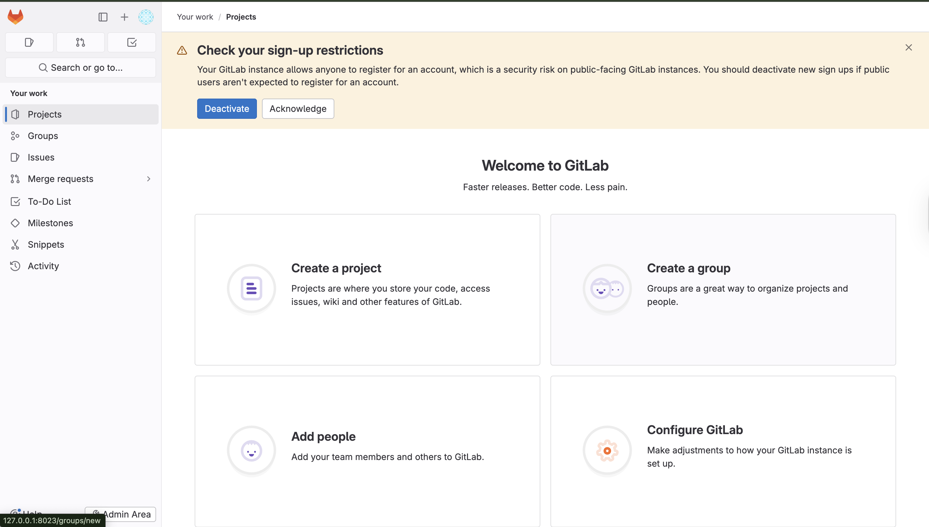Open To-Do List in the sidebar
The height and width of the screenshot is (527, 929).
click(x=80, y=201)
